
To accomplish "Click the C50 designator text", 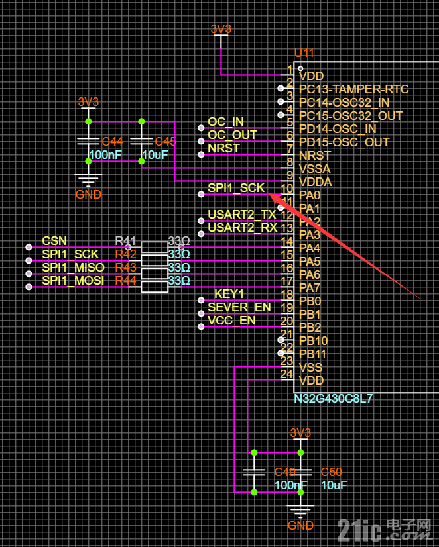I will [x=331, y=472].
